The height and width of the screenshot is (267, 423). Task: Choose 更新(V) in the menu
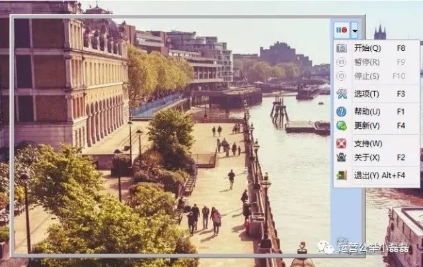coord(377,126)
